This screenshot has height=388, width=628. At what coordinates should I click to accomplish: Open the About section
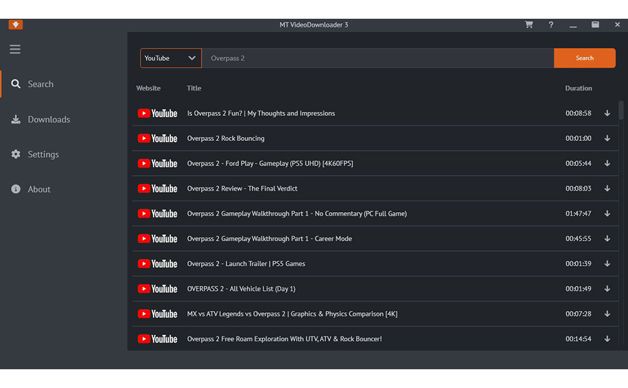pyautogui.click(x=39, y=189)
